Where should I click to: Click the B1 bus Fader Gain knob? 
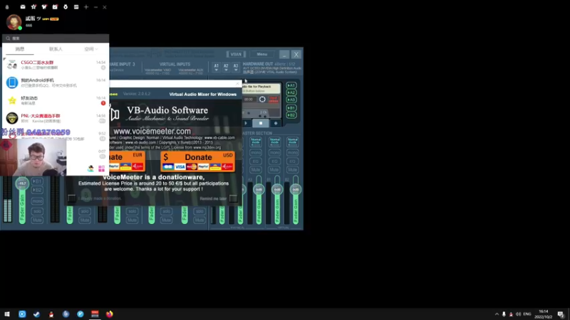pyautogui.click(x=277, y=189)
